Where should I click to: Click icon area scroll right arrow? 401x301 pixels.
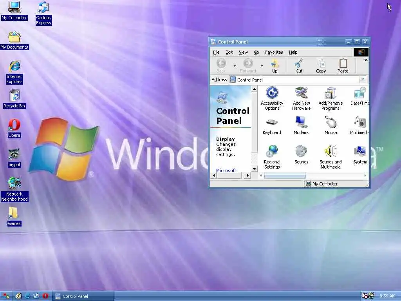pos(365,176)
